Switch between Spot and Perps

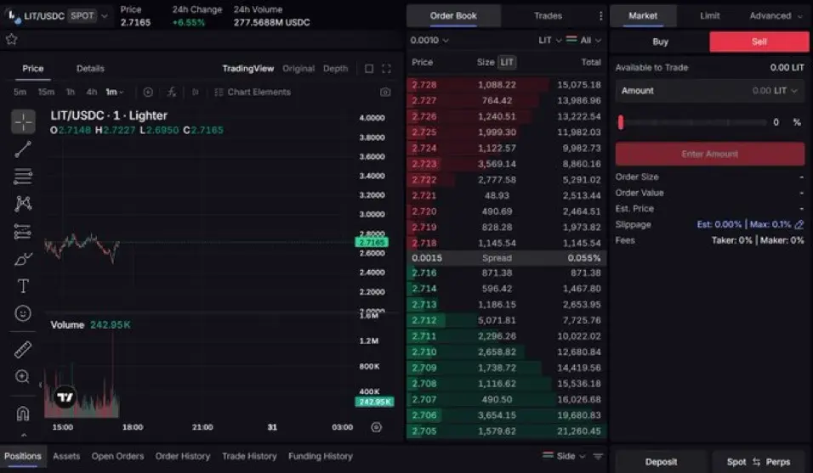758,462
